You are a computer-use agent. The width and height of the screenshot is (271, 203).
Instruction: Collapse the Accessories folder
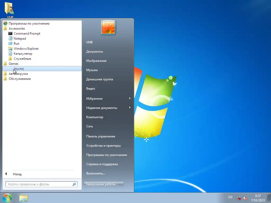pos(17,29)
